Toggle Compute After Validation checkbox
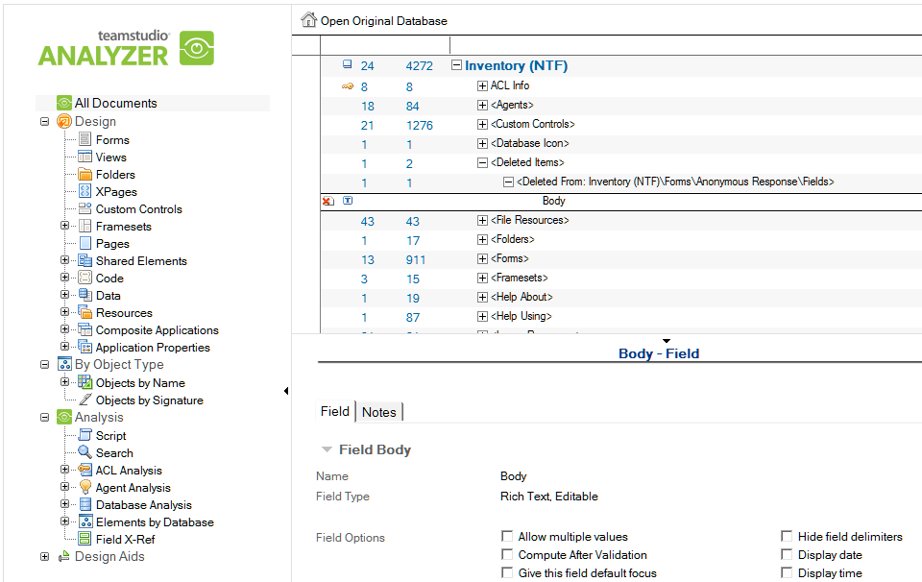Screen dimensions: 922x582 [507, 554]
